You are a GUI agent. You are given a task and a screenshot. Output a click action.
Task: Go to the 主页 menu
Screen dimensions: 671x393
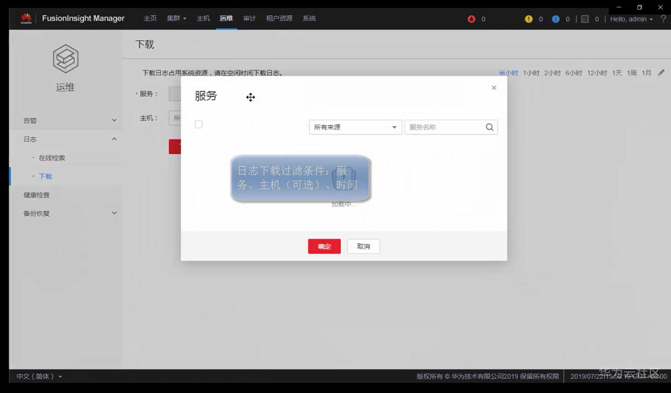click(x=150, y=19)
